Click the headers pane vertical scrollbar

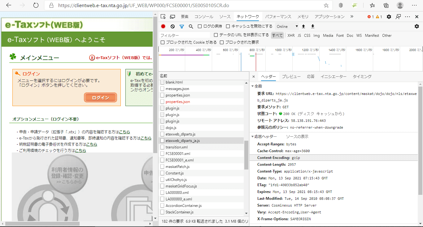coord(420,140)
